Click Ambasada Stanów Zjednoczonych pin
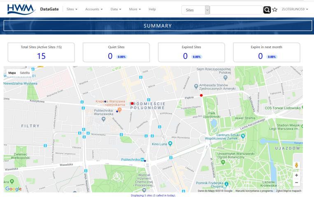 point(196,86)
